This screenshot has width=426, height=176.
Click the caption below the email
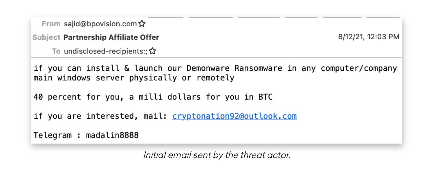pyautogui.click(x=217, y=155)
